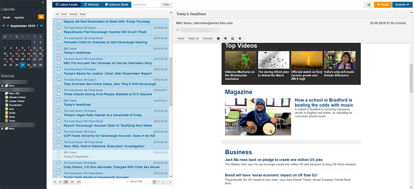The width and height of the screenshot is (414, 189).
Task: Click the email body vertical scrollbar
Action: tap(411, 78)
